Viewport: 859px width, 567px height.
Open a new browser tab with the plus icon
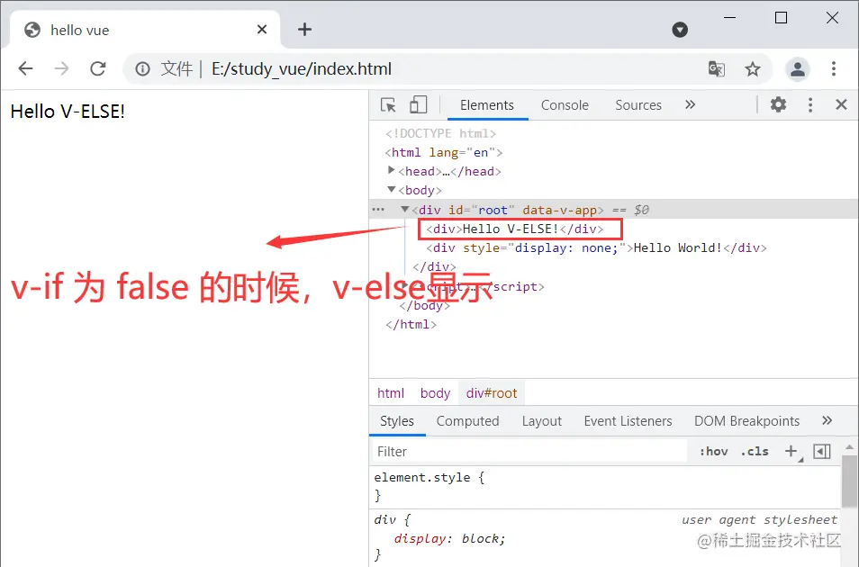[304, 29]
